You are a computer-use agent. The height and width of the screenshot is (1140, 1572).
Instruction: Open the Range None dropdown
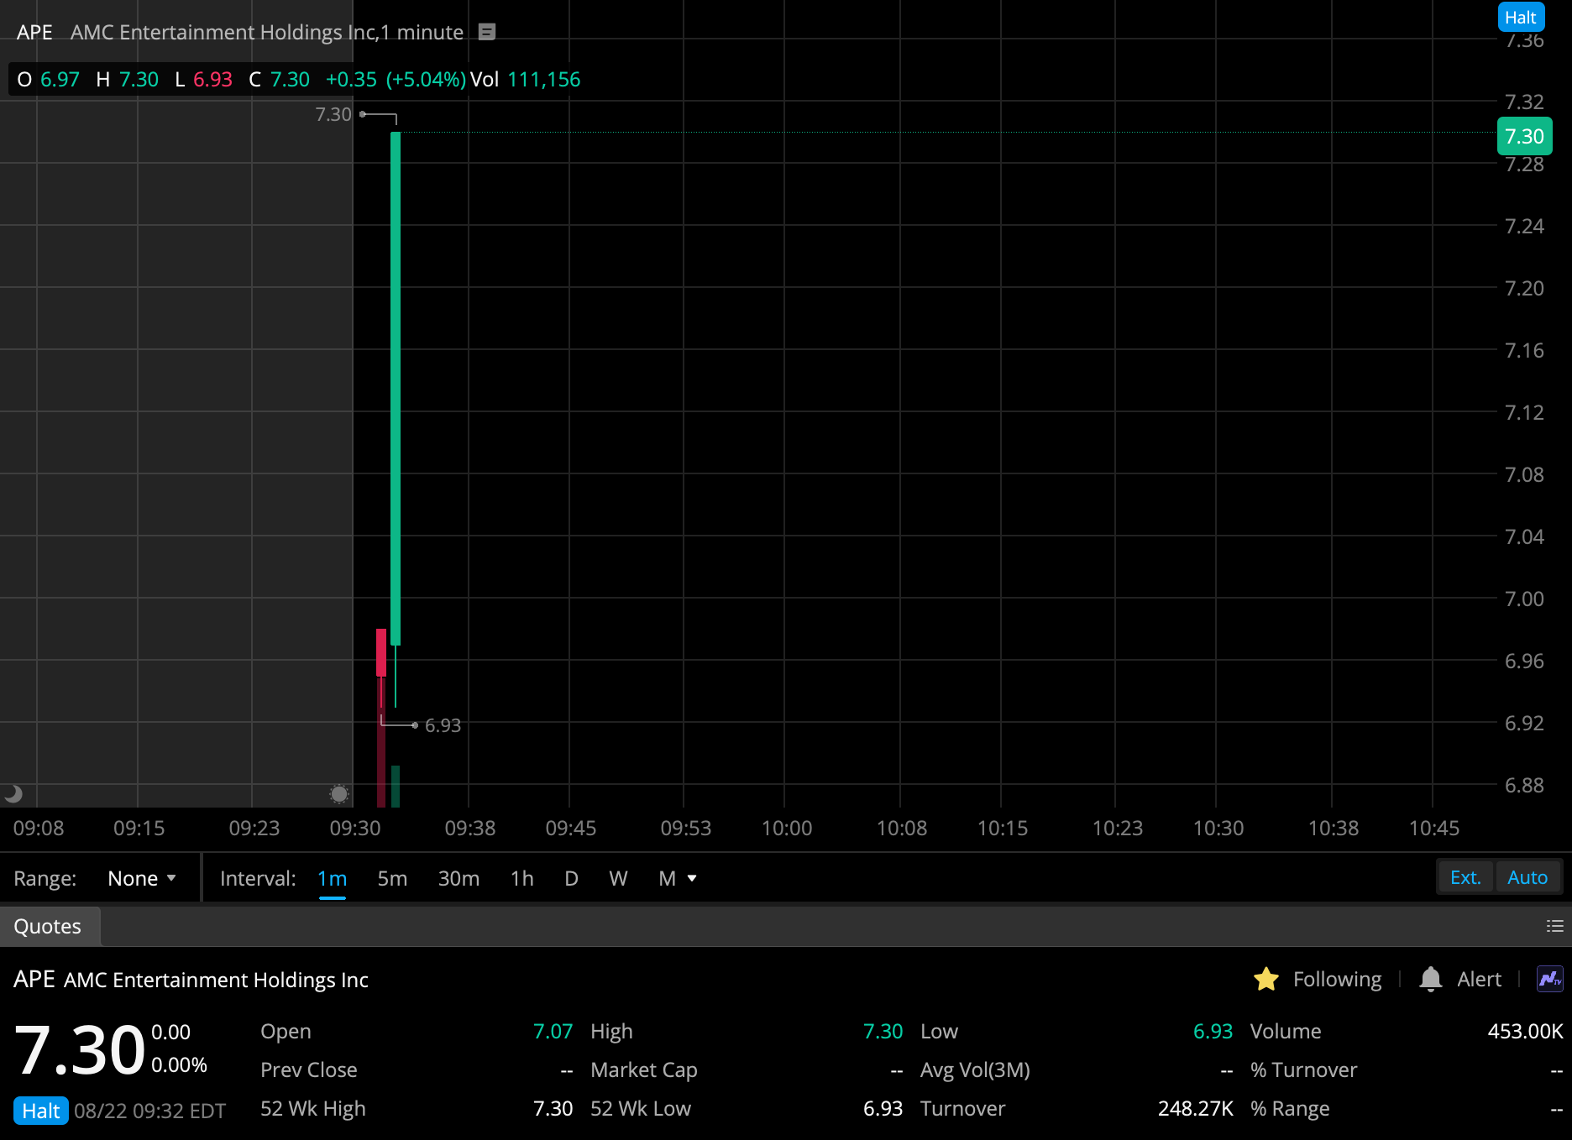[141, 877]
